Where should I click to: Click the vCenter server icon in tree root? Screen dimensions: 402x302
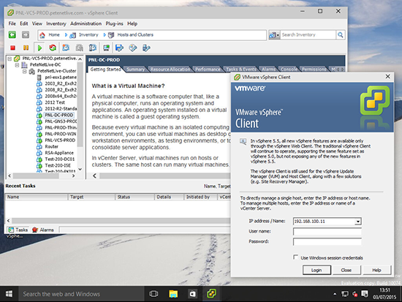tap(17, 58)
